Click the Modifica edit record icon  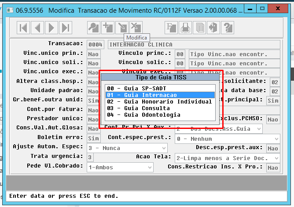pyautogui.click(x=122, y=28)
